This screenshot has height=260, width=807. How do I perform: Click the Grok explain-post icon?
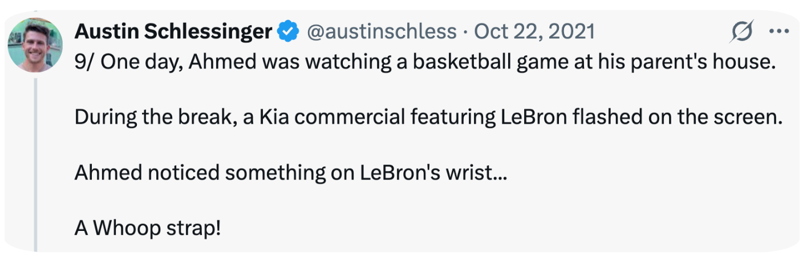pos(741,32)
